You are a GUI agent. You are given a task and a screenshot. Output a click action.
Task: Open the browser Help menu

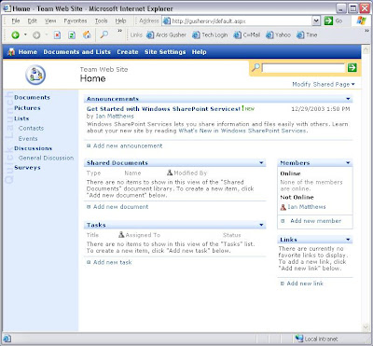(120, 21)
